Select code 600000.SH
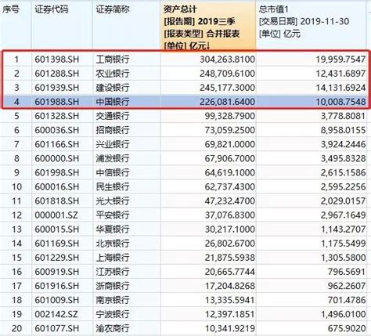Screen dimensions: 371x336 [x=57, y=158]
